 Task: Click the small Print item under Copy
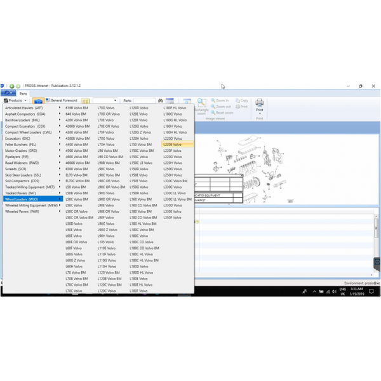pos(241,107)
